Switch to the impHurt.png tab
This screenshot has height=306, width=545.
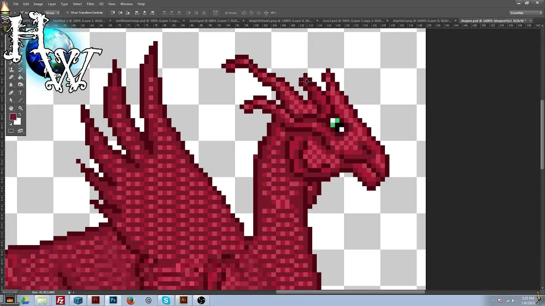pos(422,20)
